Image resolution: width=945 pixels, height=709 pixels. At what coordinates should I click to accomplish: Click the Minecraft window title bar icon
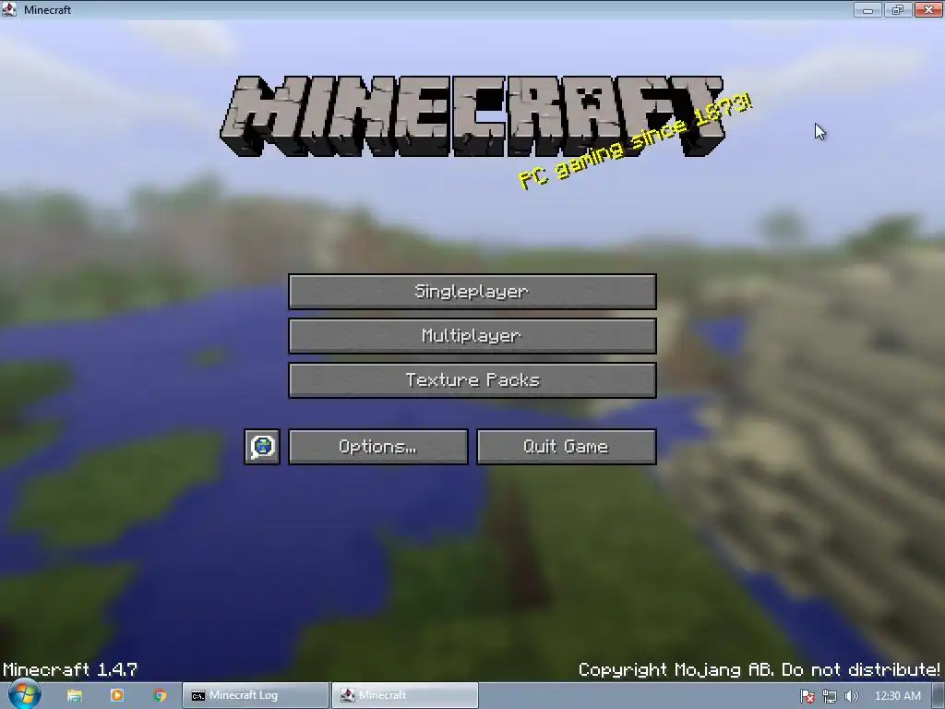click(9, 9)
